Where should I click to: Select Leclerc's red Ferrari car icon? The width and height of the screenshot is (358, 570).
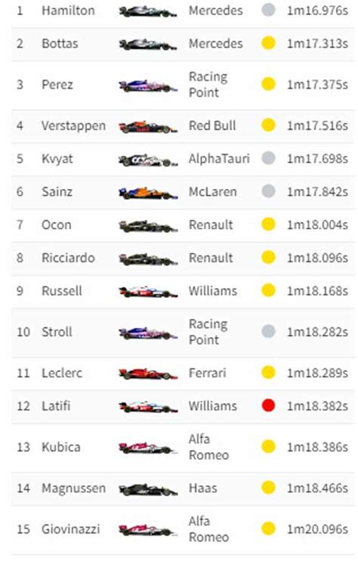click(148, 373)
